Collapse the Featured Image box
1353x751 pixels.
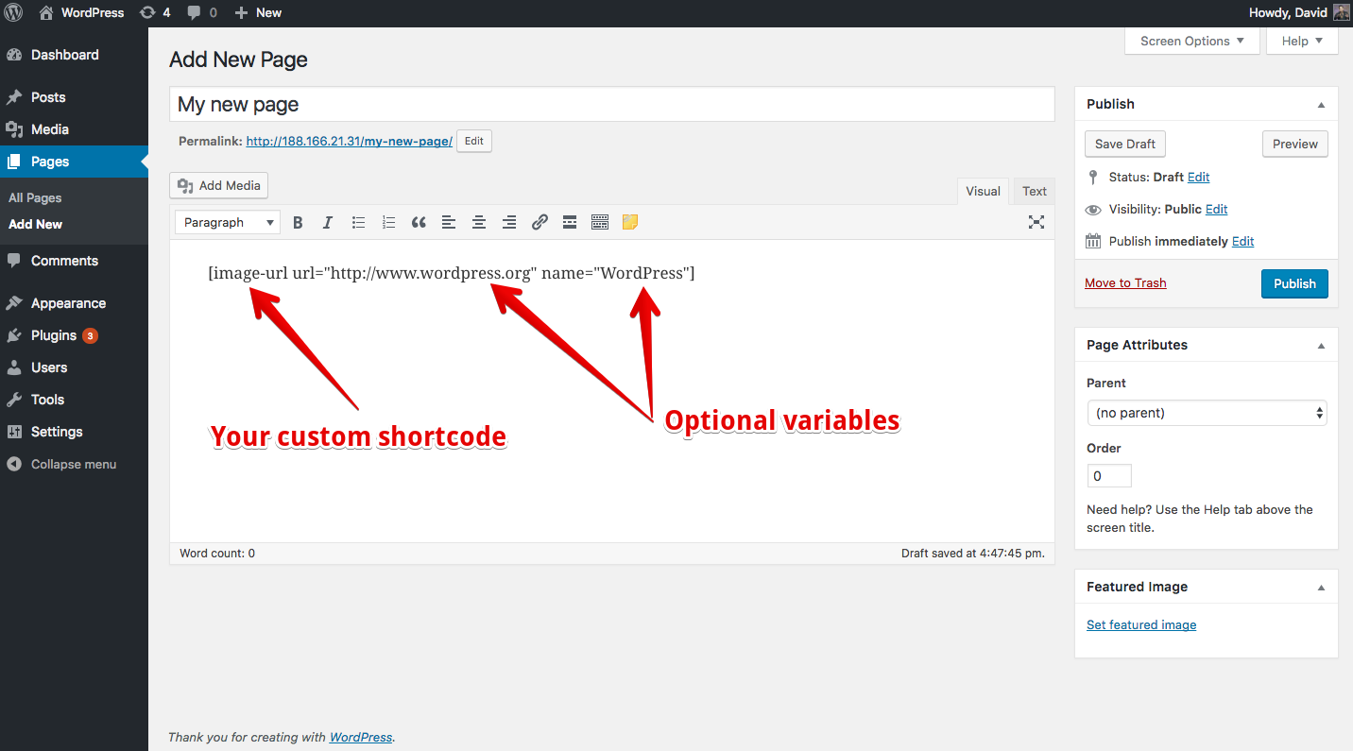[x=1321, y=588]
